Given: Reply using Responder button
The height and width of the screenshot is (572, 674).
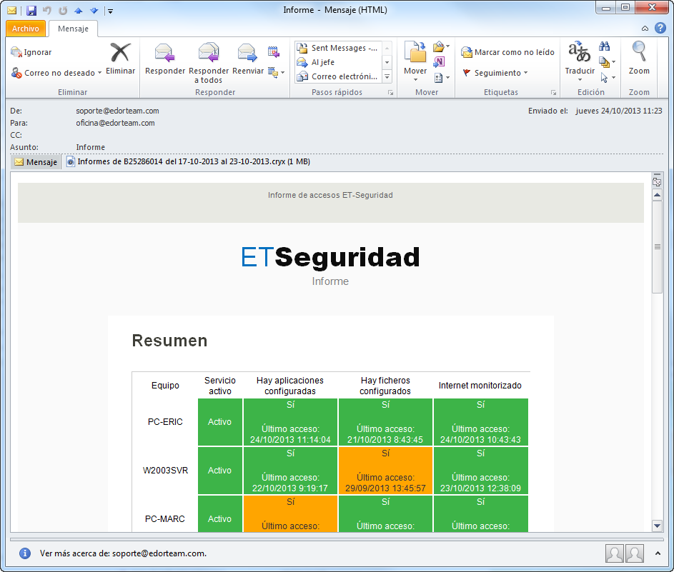Looking at the screenshot, I should tap(164, 59).
